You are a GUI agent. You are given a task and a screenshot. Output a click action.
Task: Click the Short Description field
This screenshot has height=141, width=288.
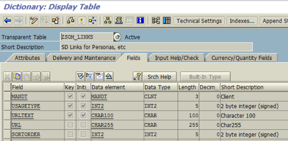[156, 47]
